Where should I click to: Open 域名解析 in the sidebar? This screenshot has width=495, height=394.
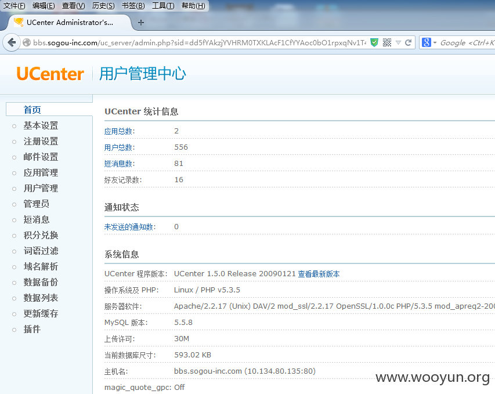coord(41,266)
